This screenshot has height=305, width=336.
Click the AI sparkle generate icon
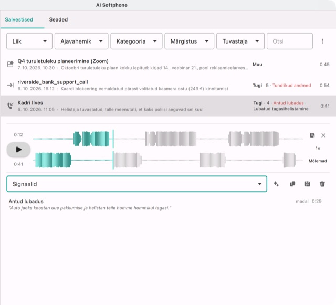[x=276, y=184]
